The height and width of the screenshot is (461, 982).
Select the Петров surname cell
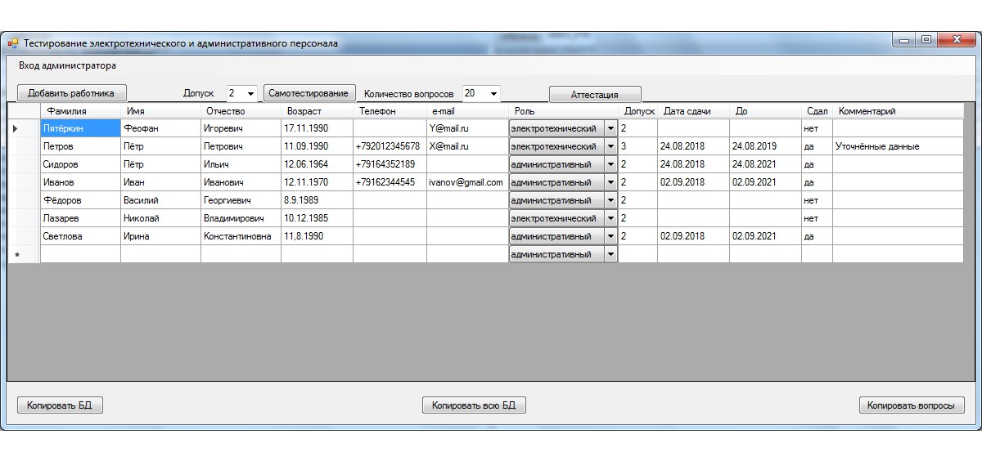[x=80, y=146]
